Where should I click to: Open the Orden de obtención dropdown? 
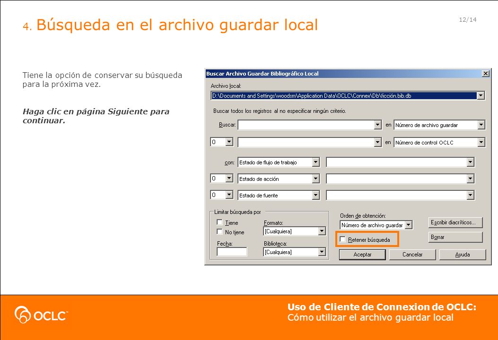(x=409, y=225)
